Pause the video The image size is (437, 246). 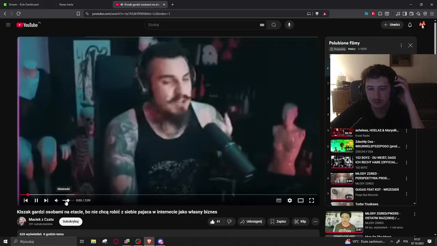[x=36, y=201]
